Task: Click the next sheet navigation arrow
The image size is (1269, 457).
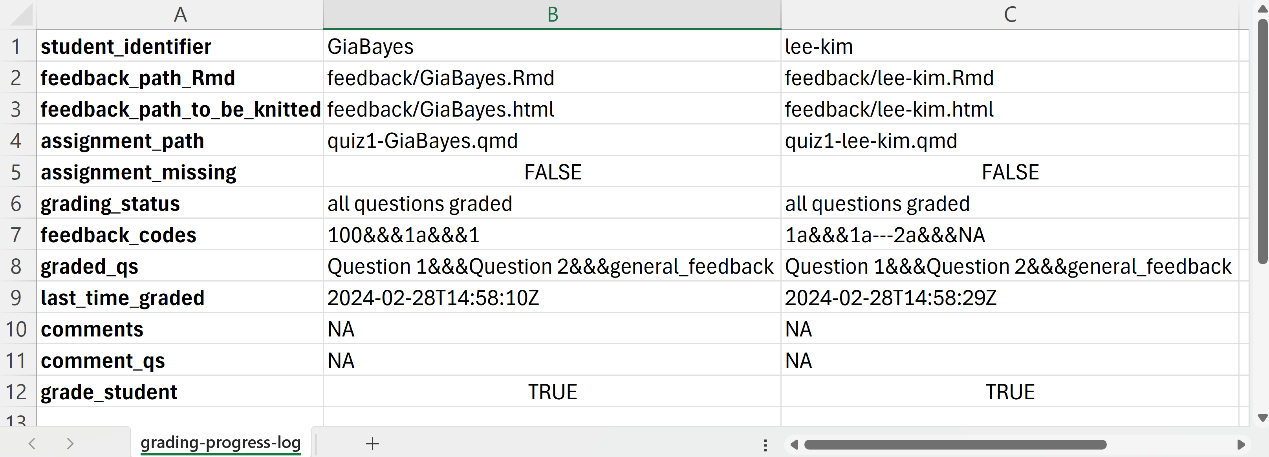Action: [70, 443]
